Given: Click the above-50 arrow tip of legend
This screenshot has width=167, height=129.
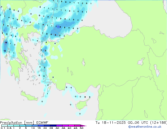Looking at the screenshot, I should tap(84, 126).
